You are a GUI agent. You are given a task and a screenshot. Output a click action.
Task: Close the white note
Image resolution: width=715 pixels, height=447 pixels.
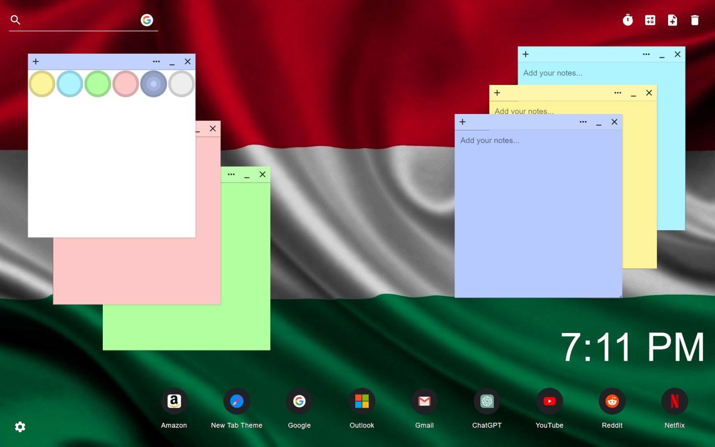(x=188, y=61)
